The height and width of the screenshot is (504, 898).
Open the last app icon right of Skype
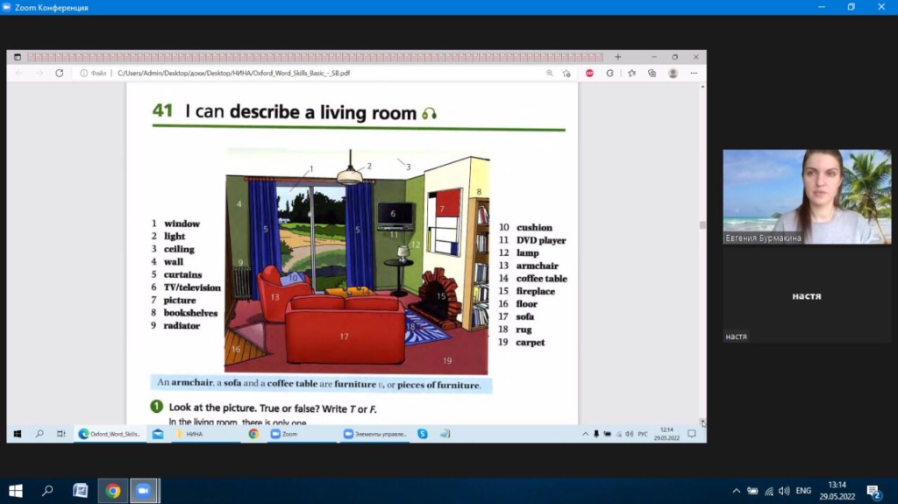pyautogui.click(x=445, y=434)
